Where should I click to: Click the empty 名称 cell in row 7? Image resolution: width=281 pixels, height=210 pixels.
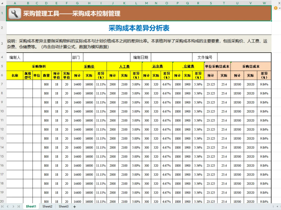pos(15,84)
